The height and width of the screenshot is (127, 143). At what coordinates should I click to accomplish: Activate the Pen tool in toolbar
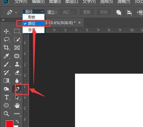(17, 89)
